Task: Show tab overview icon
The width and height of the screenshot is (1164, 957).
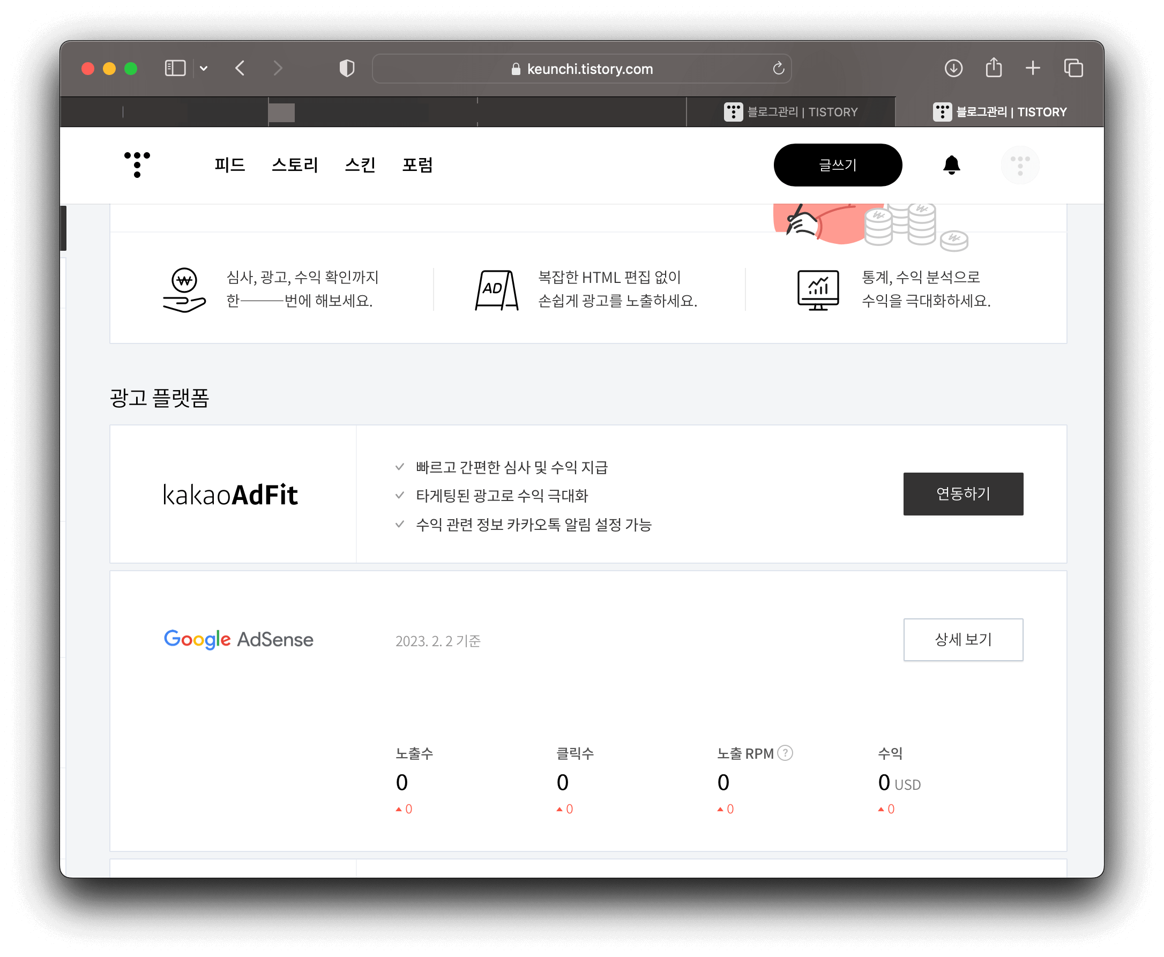Action: pos(1073,69)
